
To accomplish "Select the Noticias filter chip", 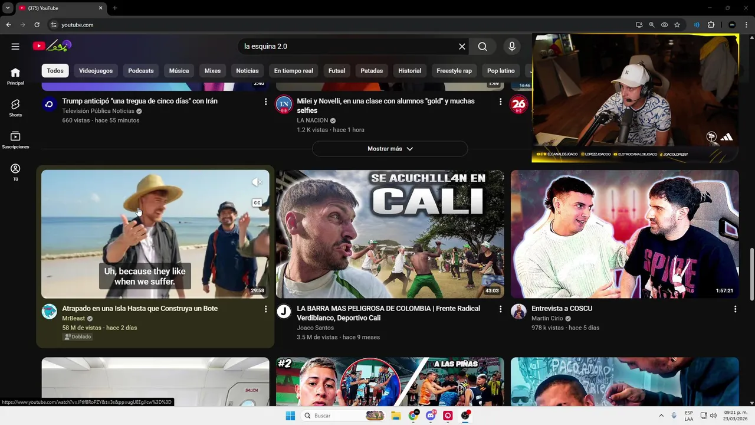I will pyautogui.click(x=247, y=71).
